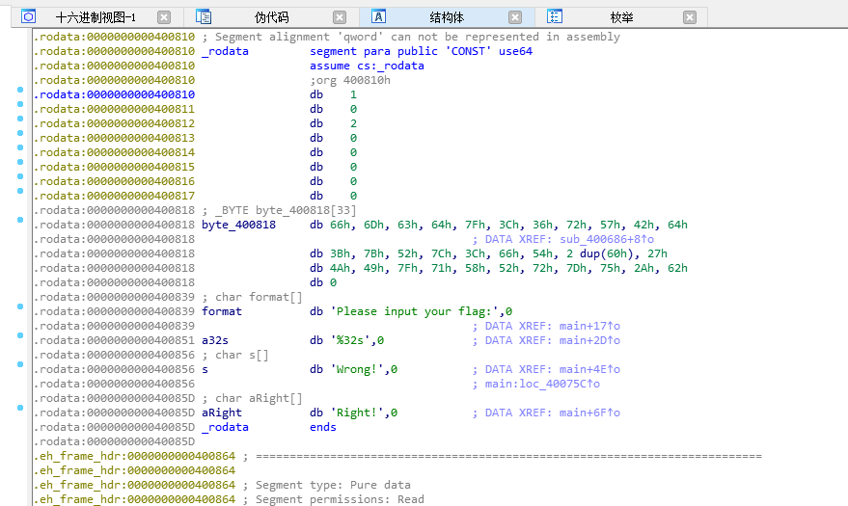
Task: Click the 'Right!' string
Action: tap(357, 413)
